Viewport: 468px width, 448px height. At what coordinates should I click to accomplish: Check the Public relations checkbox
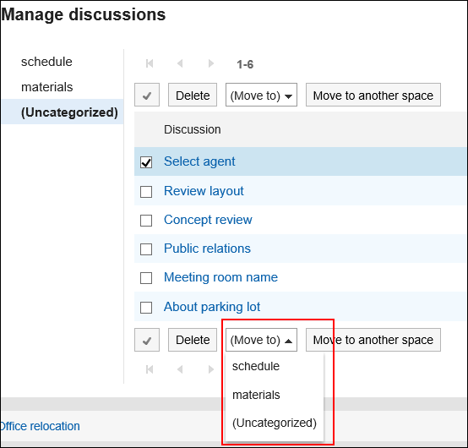coord(146,249)
